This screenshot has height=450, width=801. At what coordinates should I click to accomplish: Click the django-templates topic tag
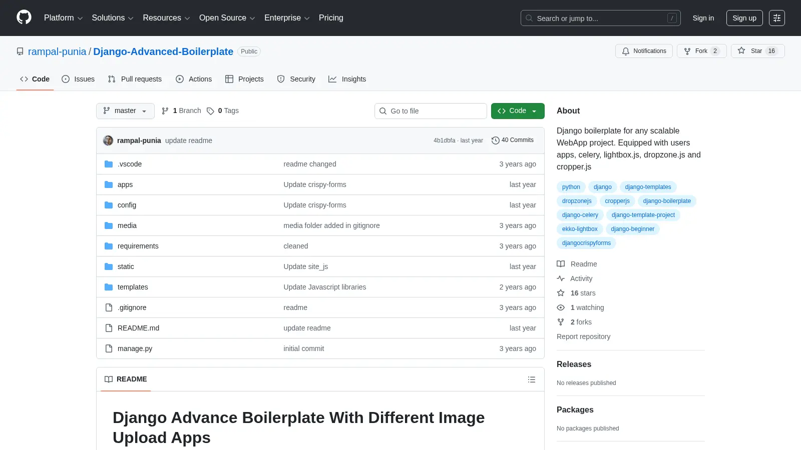coord(648,187)
